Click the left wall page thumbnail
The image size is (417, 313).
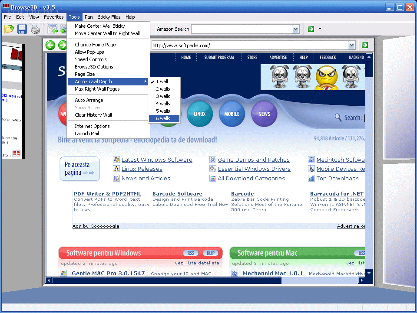click(x=13, y=101)
